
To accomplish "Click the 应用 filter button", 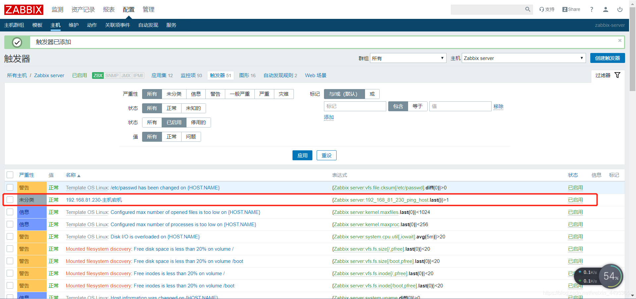I will point(302,155).
